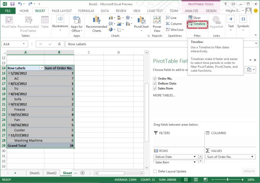The height and width of the screenshot is (183, 260).
Task: Open PivotTable Fields tools layout menu
Action: coord(250,69)
